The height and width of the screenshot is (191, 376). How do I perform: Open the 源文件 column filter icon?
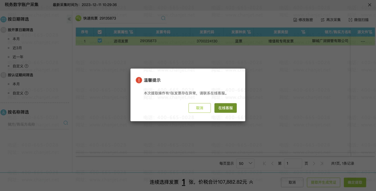370,32
